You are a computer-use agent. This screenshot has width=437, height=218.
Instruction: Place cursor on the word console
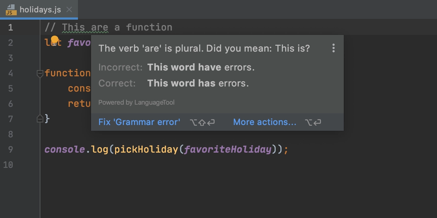tap(65, 149)
